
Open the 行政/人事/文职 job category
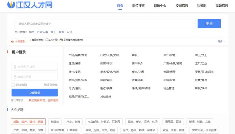point(110,55)
